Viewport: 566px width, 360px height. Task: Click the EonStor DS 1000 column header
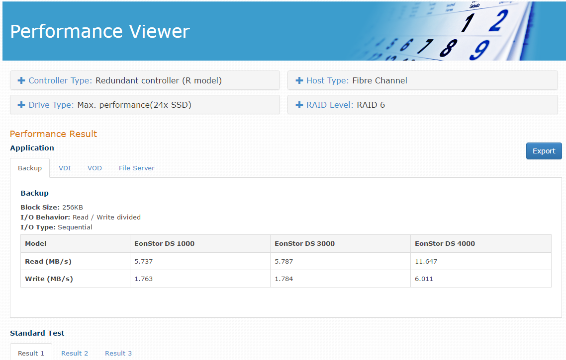tap(200, 244)
